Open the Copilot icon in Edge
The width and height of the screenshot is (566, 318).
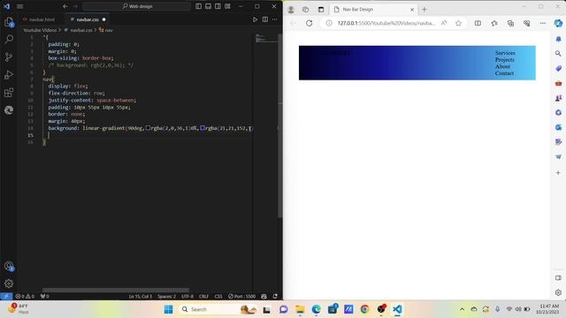pos(558,23)
